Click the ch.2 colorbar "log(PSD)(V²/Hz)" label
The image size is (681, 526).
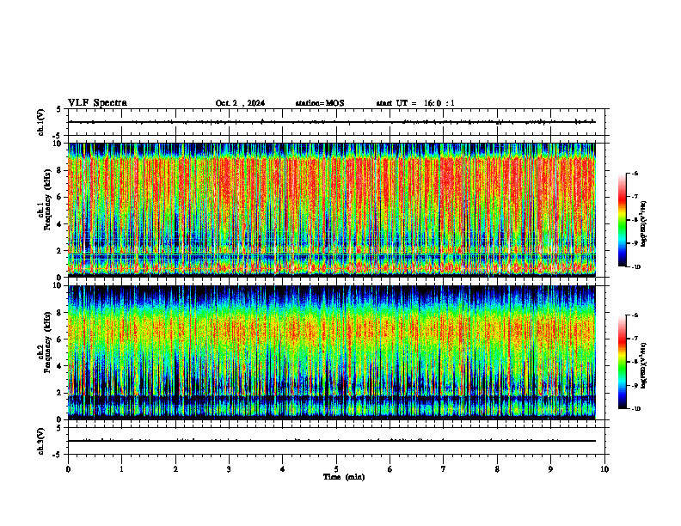point(644,365)
